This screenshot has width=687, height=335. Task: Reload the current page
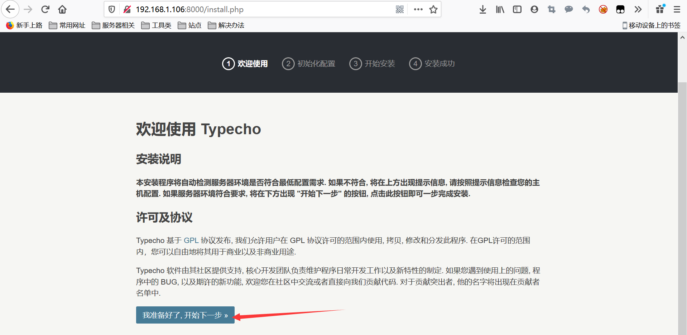[x=45, y=9]
